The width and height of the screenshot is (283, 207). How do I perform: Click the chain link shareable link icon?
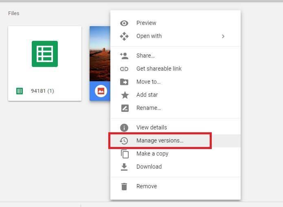click(124, 69)
